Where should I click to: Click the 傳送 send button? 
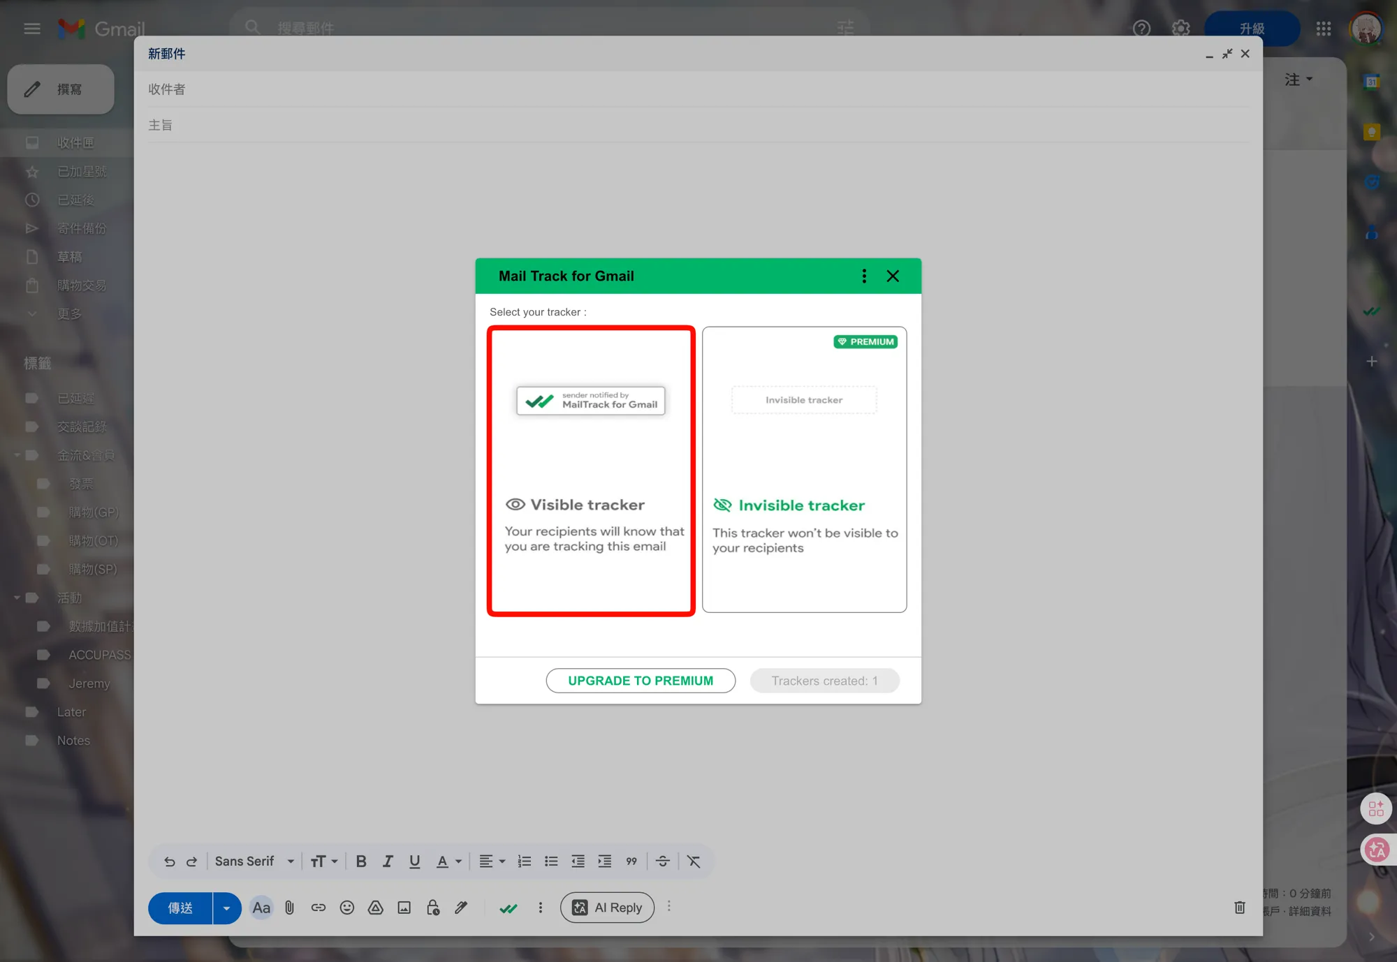point(180,908)
